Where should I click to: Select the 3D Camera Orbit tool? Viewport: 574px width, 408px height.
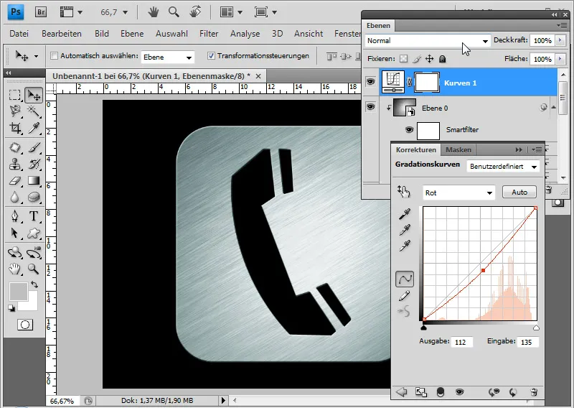click(34, 253)
